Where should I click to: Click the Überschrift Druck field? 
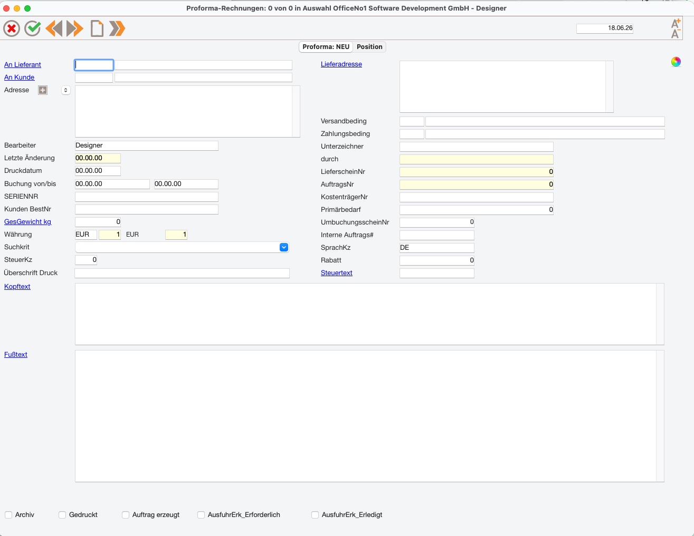(182, 273)
